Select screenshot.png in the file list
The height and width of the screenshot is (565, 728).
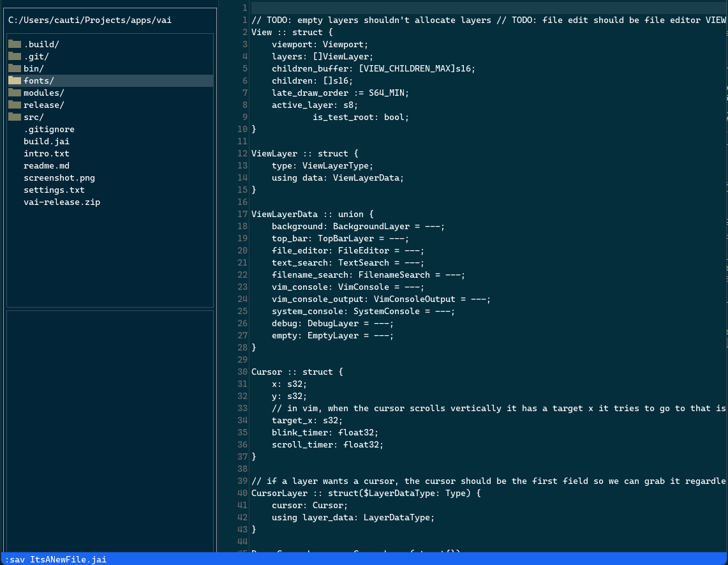coord(59,177)
